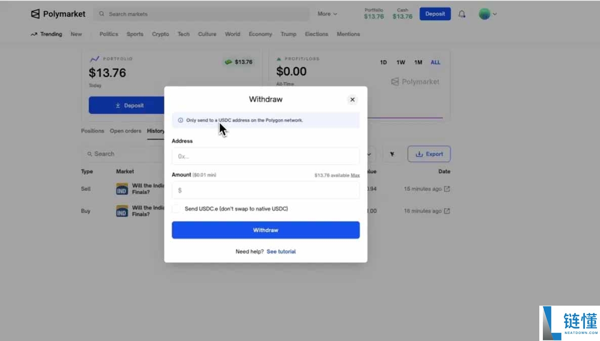Open the Culture category
The width and height of the screenshot is (600, 341).
(x=207, y=34)
